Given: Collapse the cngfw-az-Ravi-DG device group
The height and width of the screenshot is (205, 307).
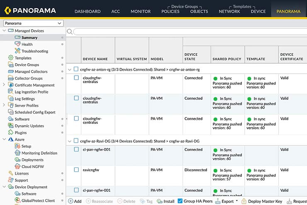Looking at the screenshot, I should coord(70,141).
